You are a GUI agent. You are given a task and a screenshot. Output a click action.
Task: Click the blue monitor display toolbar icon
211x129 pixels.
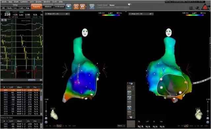(92, 7)
